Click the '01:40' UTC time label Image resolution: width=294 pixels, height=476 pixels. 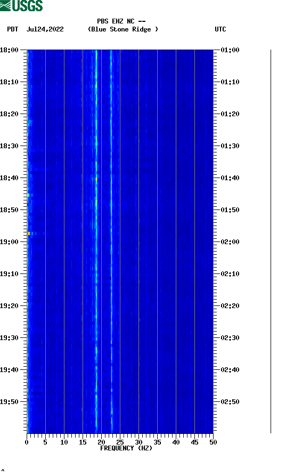230,178
